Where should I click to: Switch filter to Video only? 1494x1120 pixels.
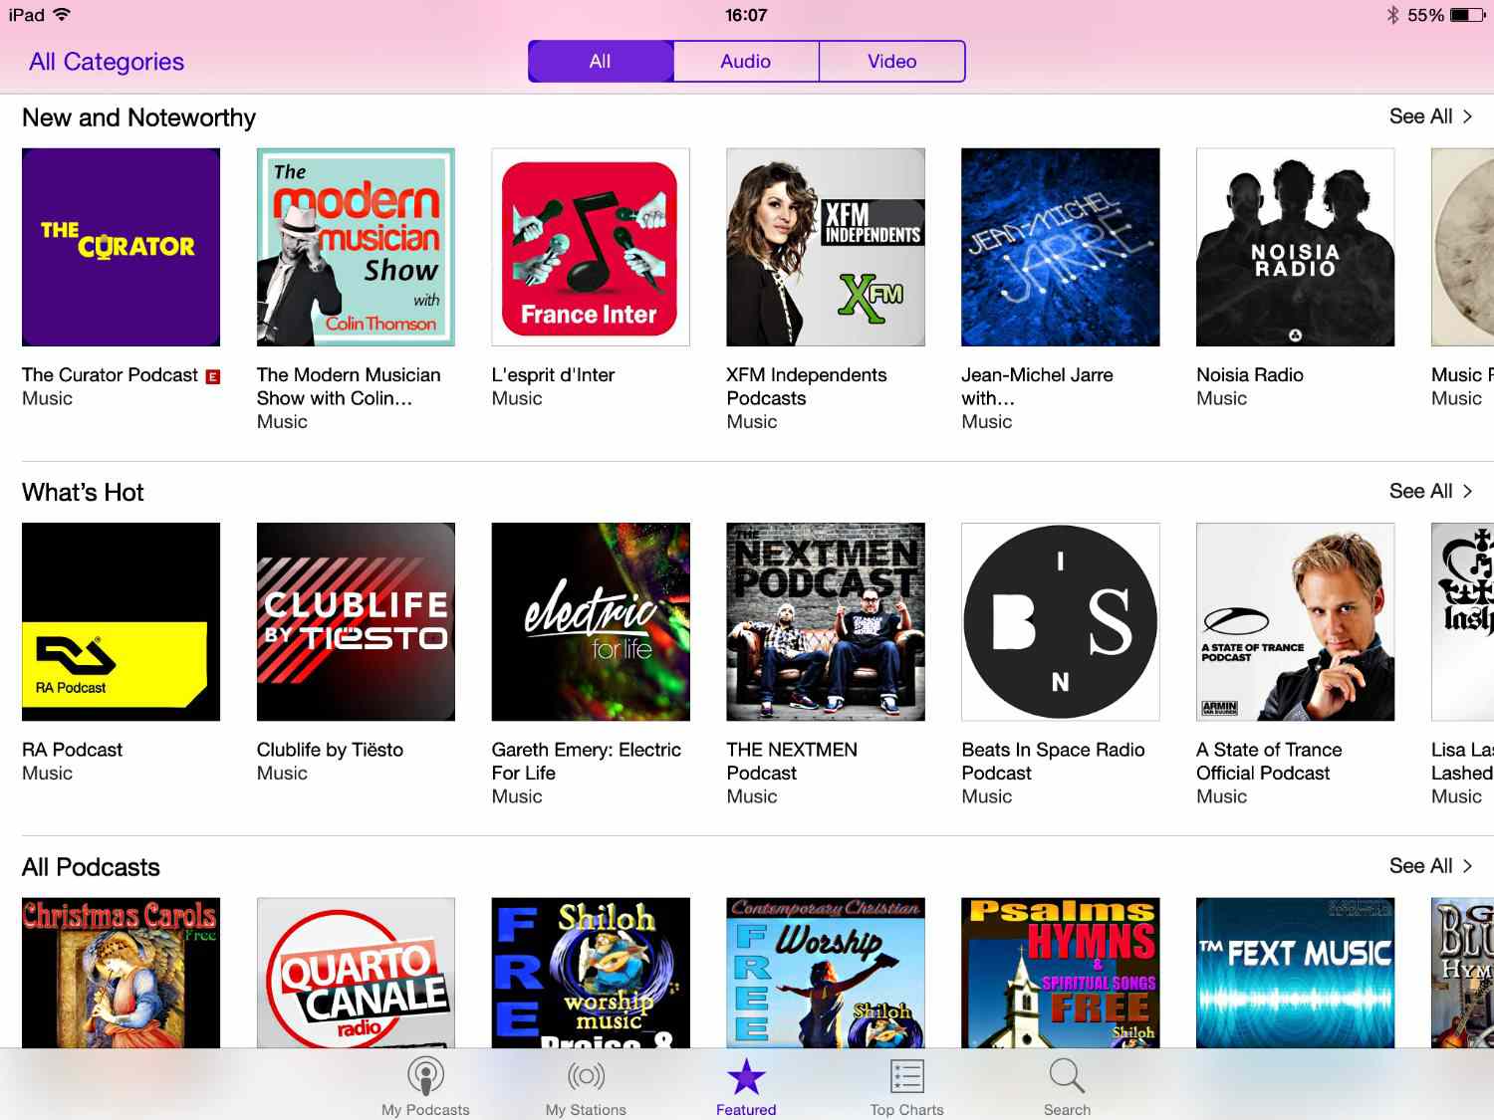(891, 62)
